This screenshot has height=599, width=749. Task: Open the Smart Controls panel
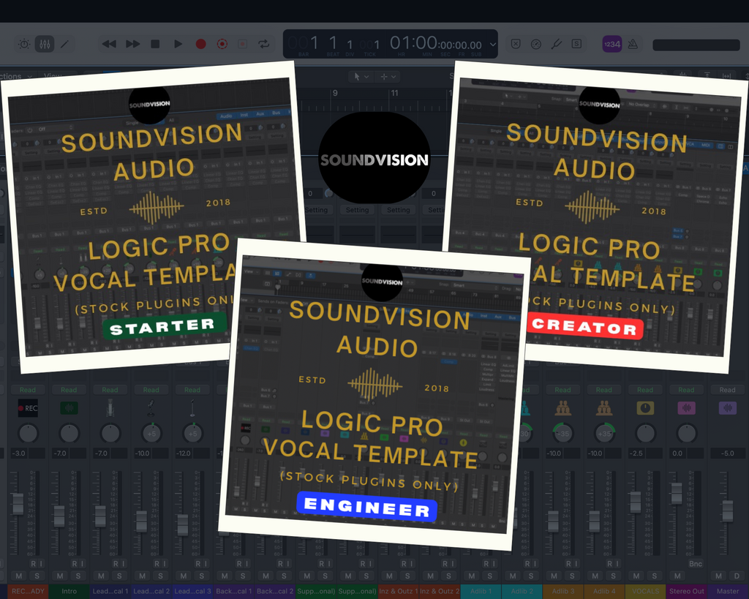25,44
